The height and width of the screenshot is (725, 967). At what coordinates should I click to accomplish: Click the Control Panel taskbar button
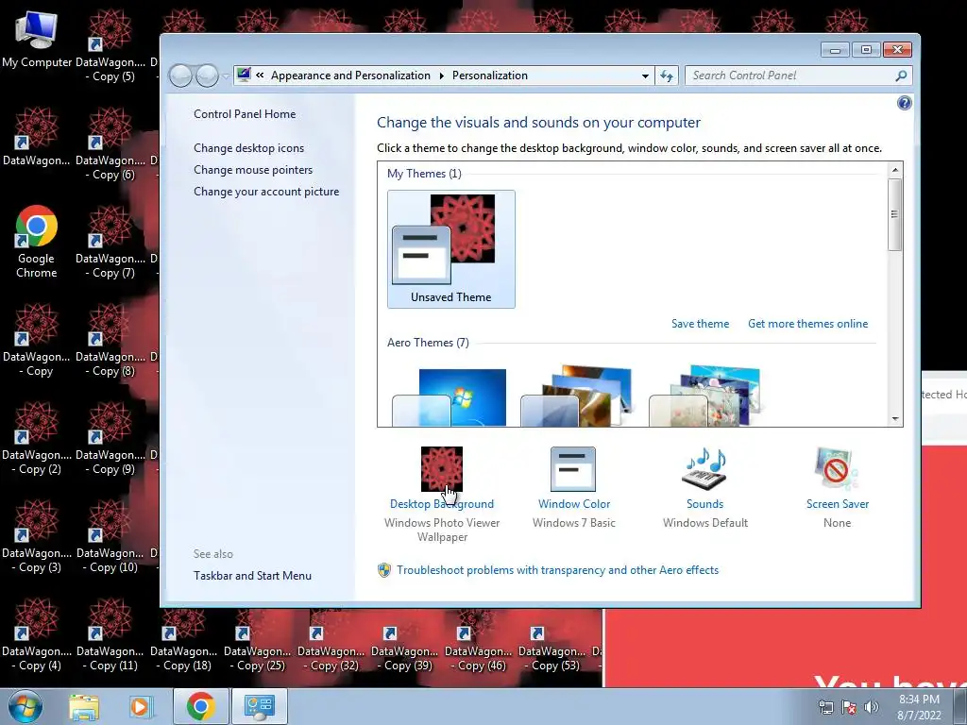(259, 706)
